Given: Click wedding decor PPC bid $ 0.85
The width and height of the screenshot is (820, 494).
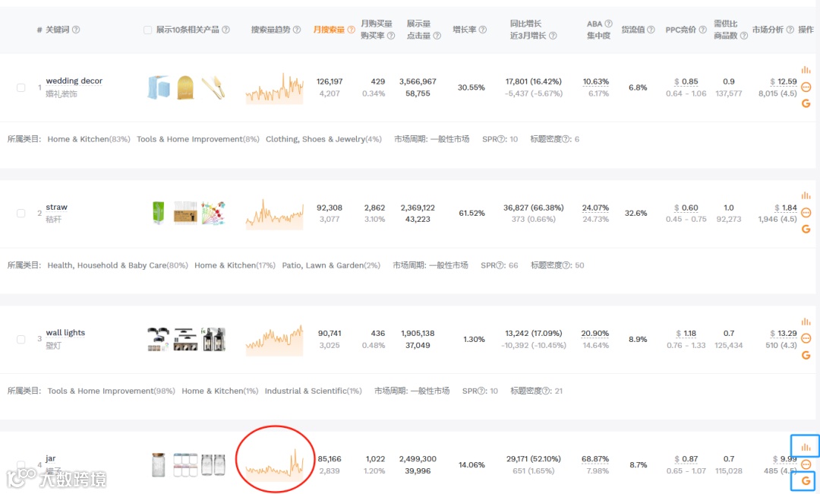Looking at the screenshot, I should pyautogui.click(x=686, y=81).
